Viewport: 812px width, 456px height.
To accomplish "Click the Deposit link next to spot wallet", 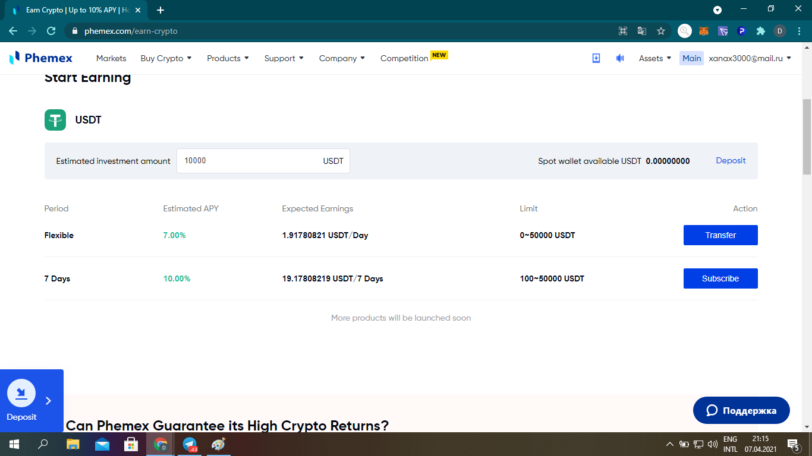I will 731,160.
